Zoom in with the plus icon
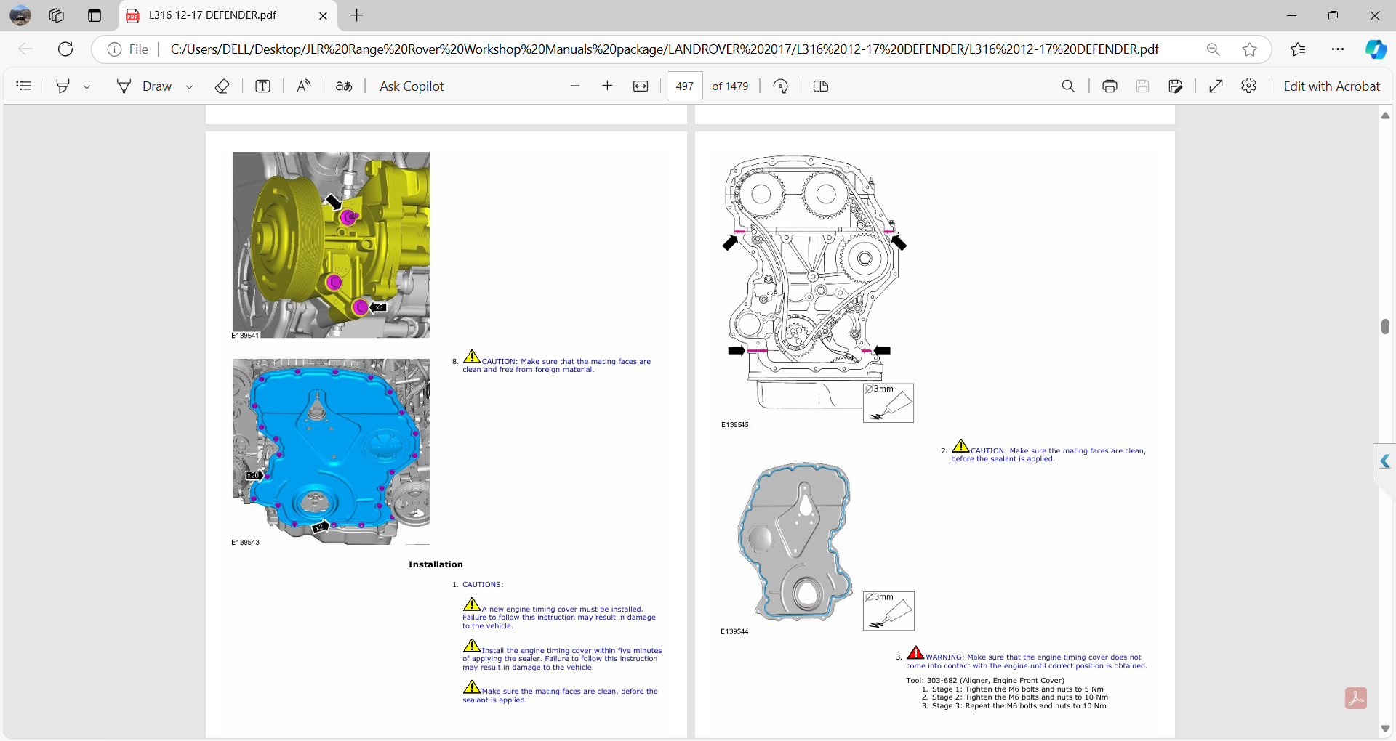Viewport: 1396px width, 741px height. pyautogui.click(x=607, y=86)
